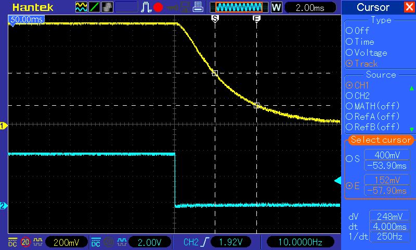Click the CH2 ground level marker
This screenshot has width=416, height=250.
pos(4,206)
